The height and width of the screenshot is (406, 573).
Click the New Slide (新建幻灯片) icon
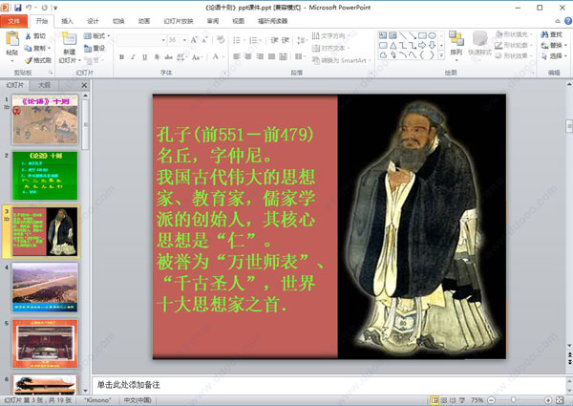(69, 39)
